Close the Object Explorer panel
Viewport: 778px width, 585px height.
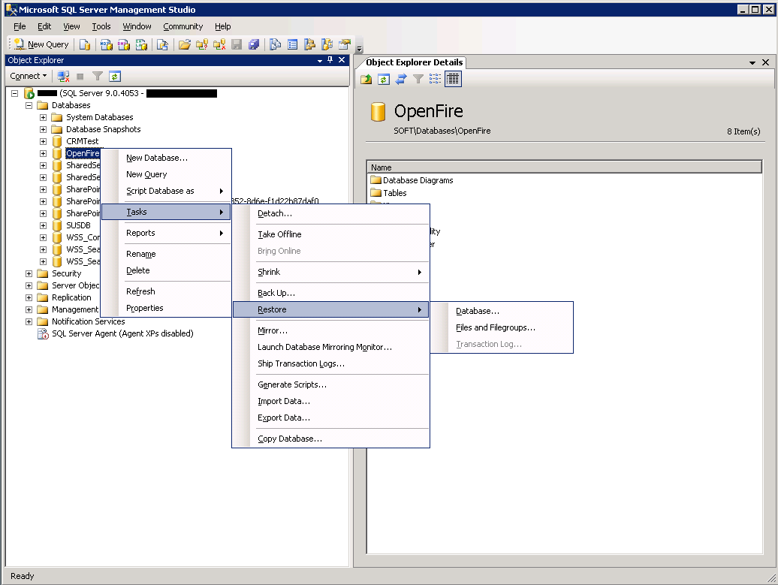pos(342,60)
